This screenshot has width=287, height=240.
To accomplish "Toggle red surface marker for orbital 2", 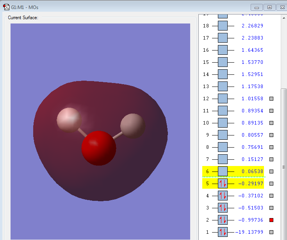I will click(x=271, y=220).
